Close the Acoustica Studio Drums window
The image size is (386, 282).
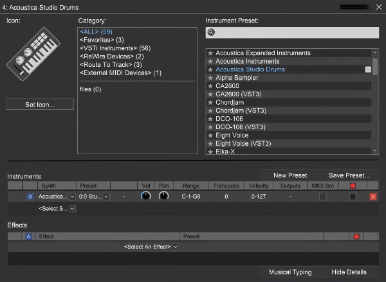tap(379, 7)
